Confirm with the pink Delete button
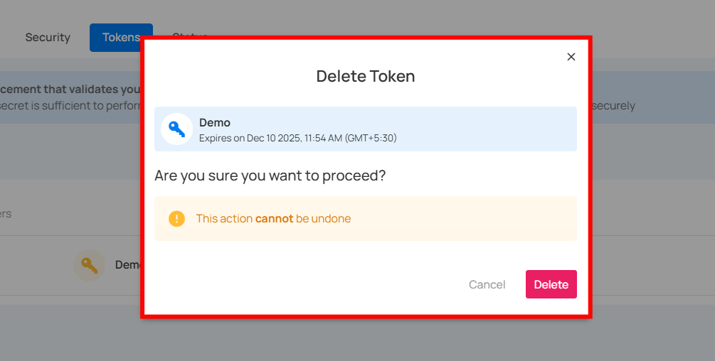Screen dimensions: 715x361 (x=551, y=284)
